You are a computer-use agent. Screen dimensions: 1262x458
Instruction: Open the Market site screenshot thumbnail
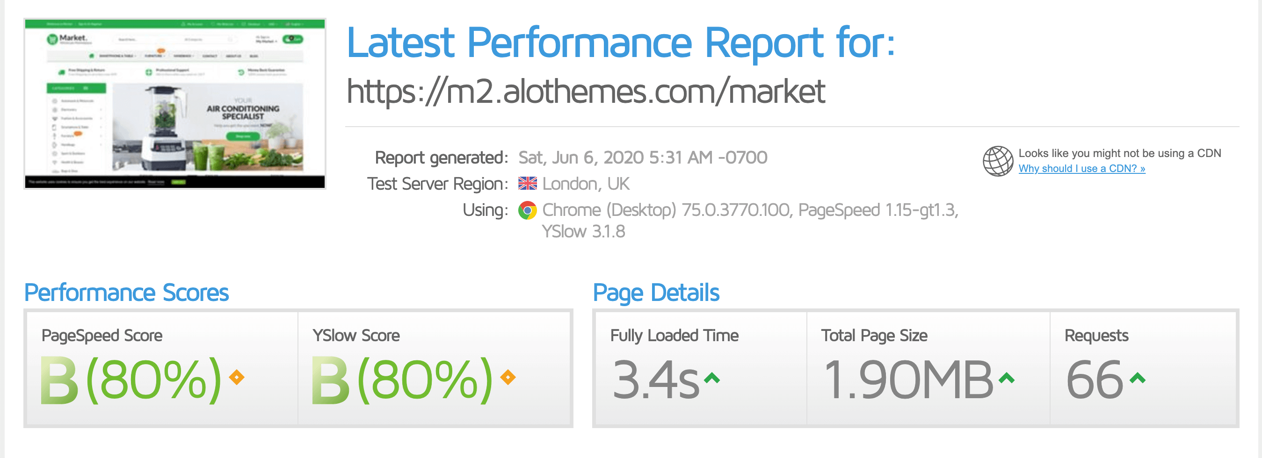[175, 104]
